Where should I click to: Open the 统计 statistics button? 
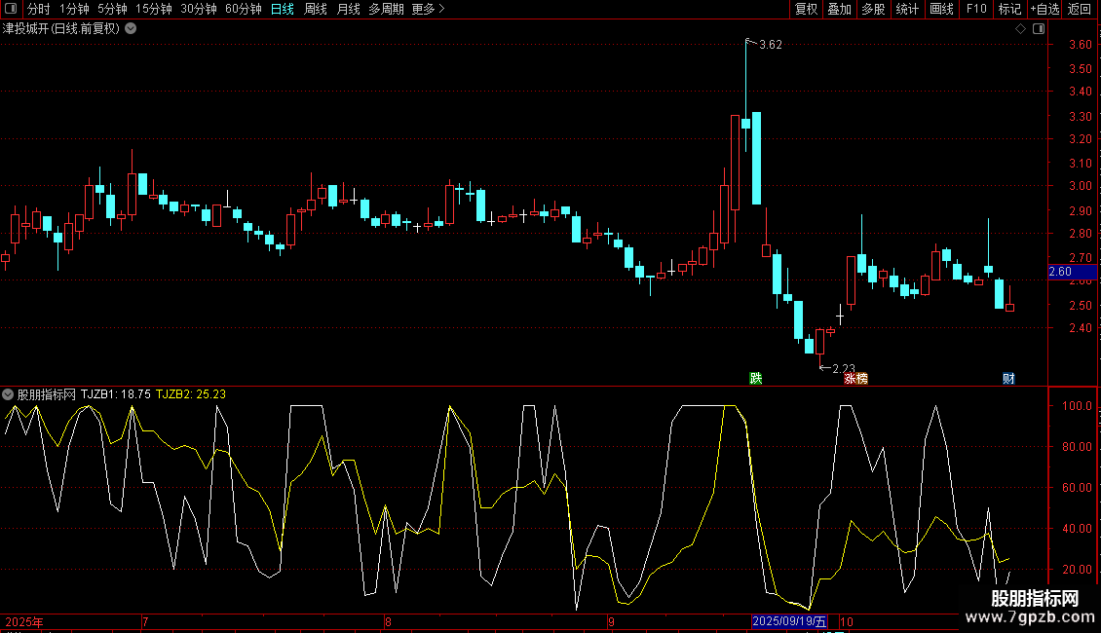click(907, 9)
